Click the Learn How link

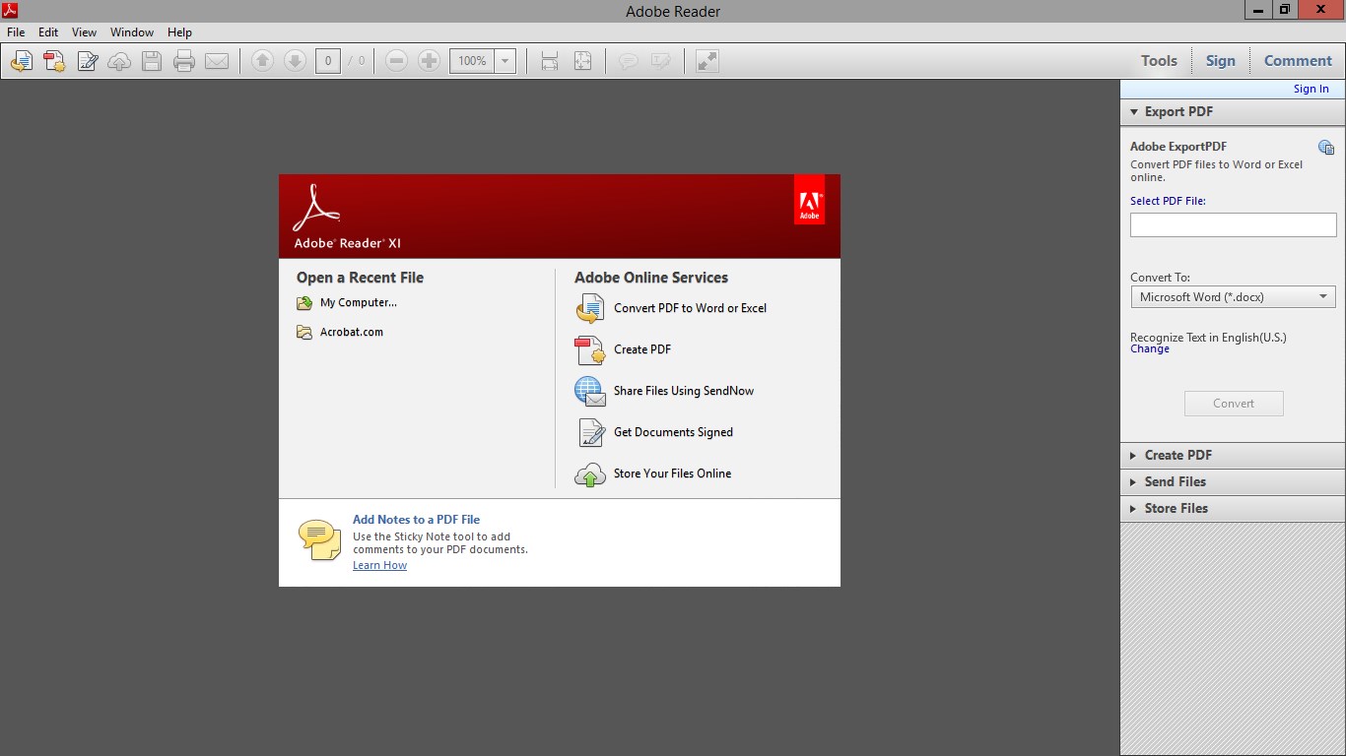click(379, 566)
